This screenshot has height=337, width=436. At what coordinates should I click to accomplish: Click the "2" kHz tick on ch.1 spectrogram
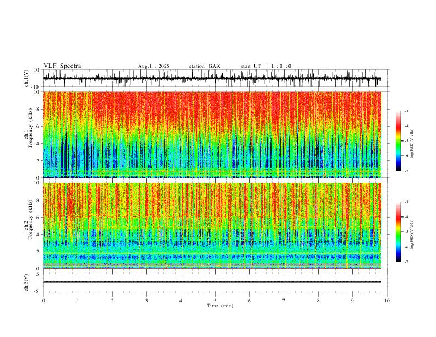tap(39, 161)
